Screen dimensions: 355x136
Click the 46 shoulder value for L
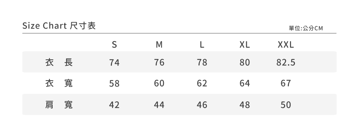pyautogui.click(x=202, y=105)
